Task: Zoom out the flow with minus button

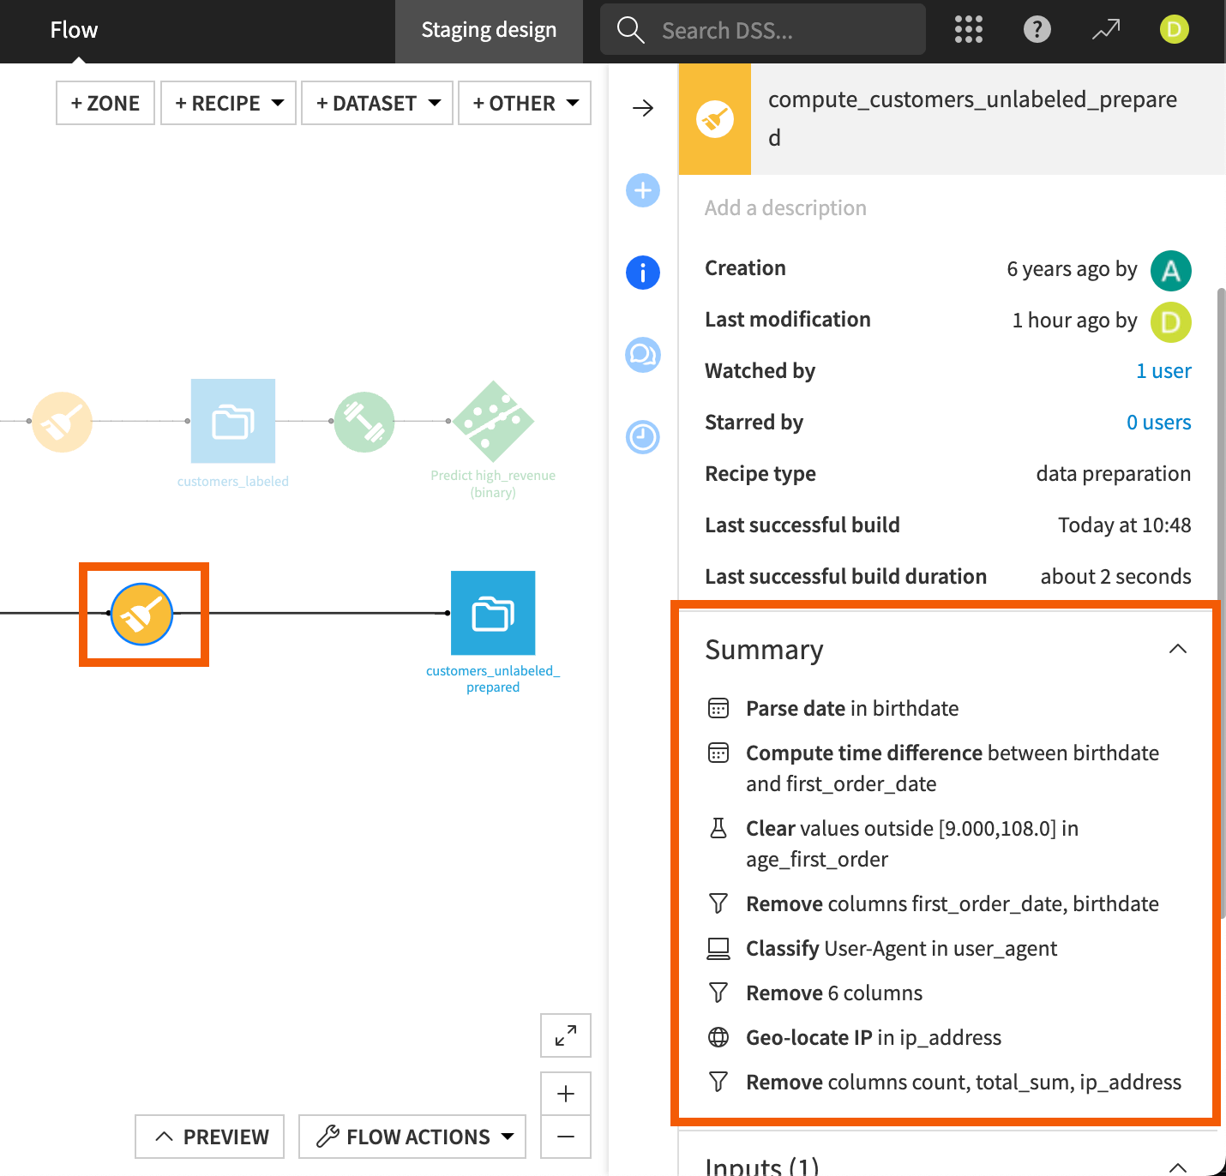Action: 566,1137
